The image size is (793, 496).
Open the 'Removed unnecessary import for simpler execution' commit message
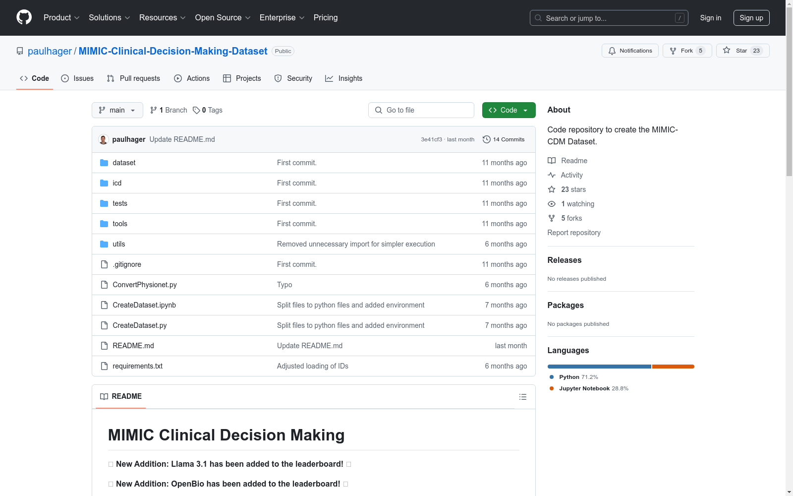pyautogui.click(x=356, y=244)
